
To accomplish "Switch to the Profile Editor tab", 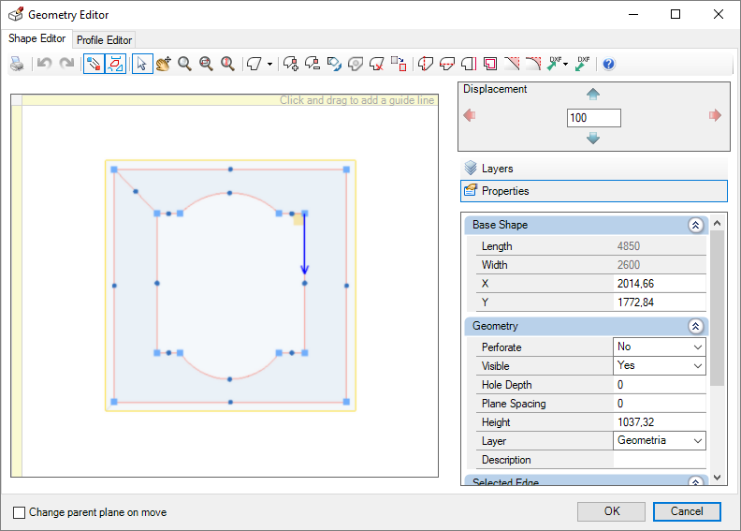I will tap(104, 39).
